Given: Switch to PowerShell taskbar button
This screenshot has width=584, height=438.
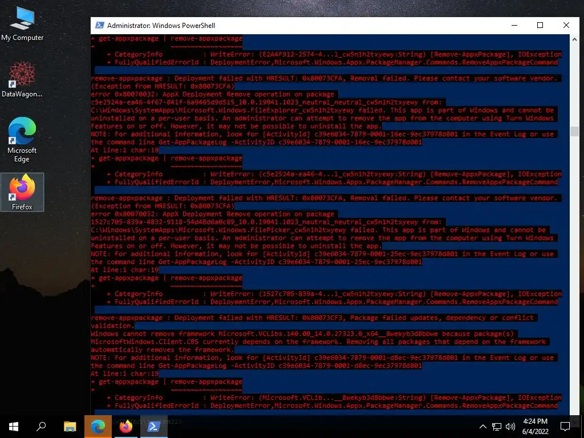Looking at the screenshot, I should coord(154,427).
